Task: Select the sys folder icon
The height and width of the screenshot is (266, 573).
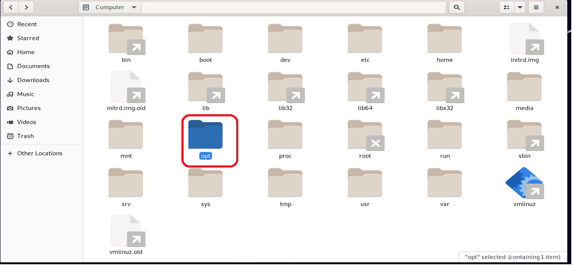Action: [205, 183]
